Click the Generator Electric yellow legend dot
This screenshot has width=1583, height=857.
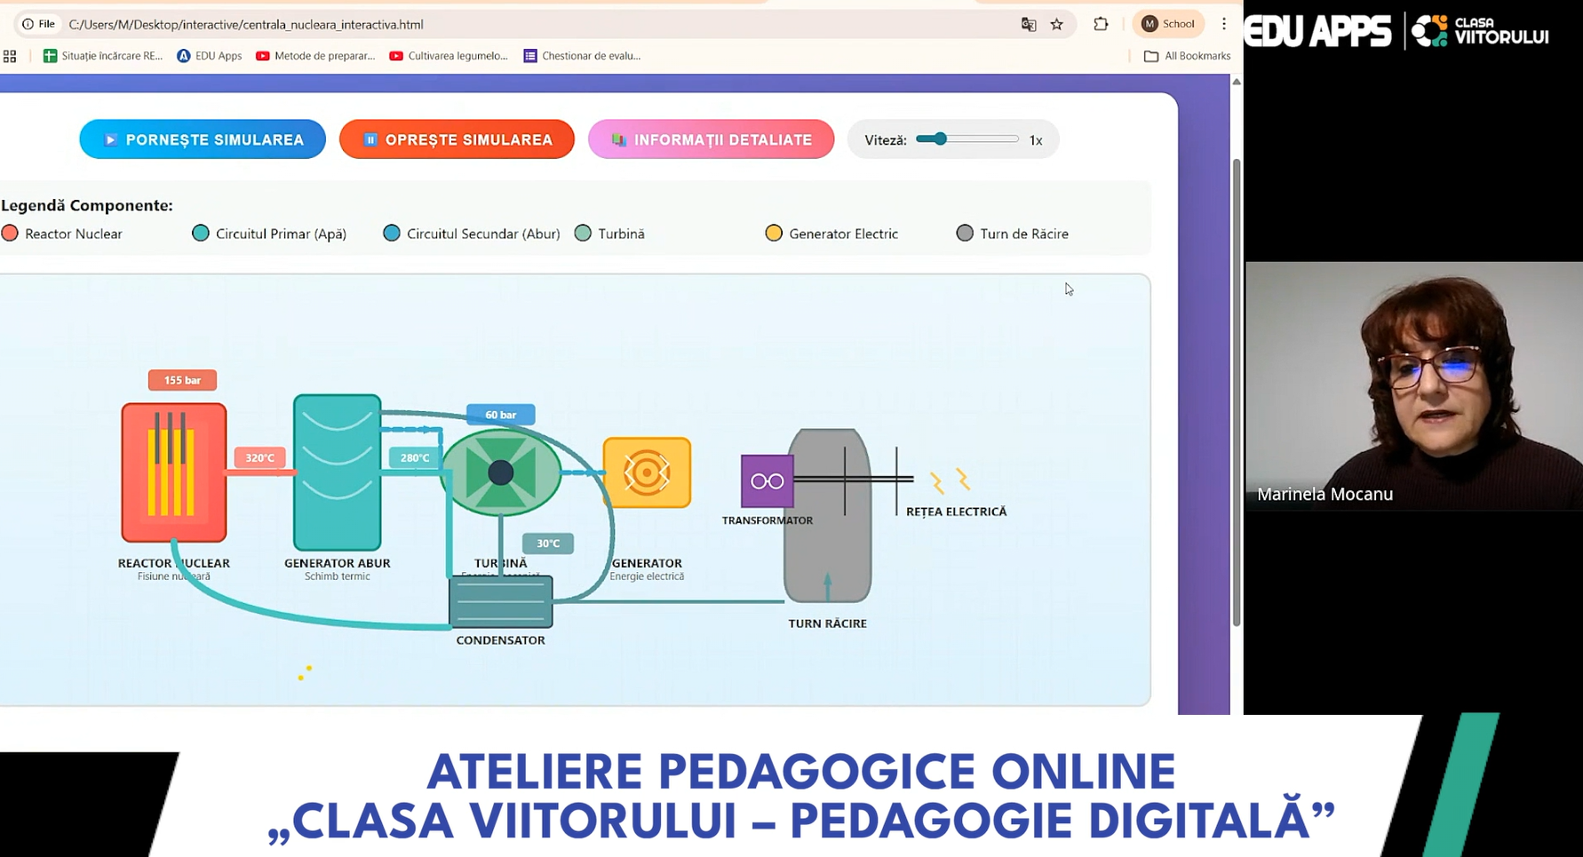point(774,233)
